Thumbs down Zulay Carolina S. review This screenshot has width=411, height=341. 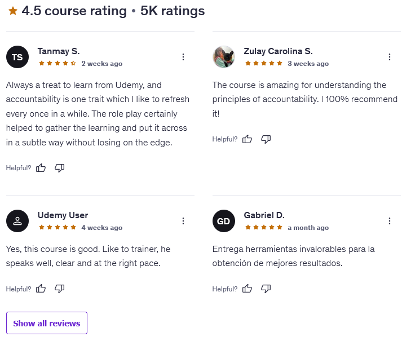(x=266, y=139)
